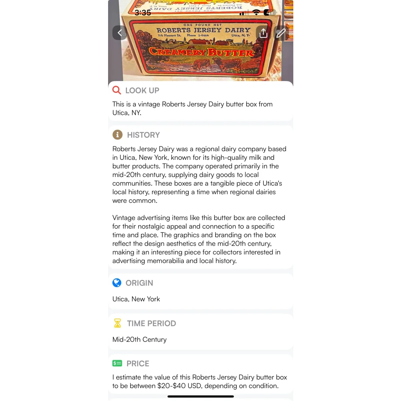This screenshot has width=401, height=401.
Task: Select the TIME PERIOD heading
Action: click(x=152, y=323)
